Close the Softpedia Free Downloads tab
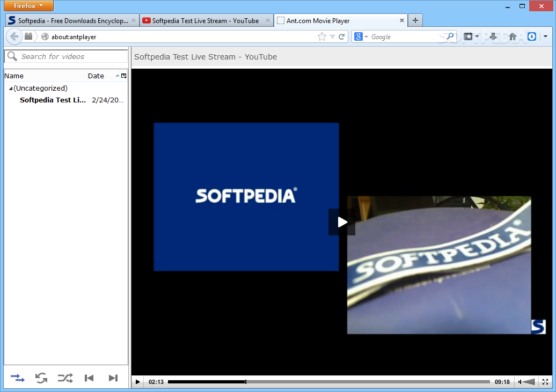The width and height of the screenshot is (556, 392). [x=134, y=20]
